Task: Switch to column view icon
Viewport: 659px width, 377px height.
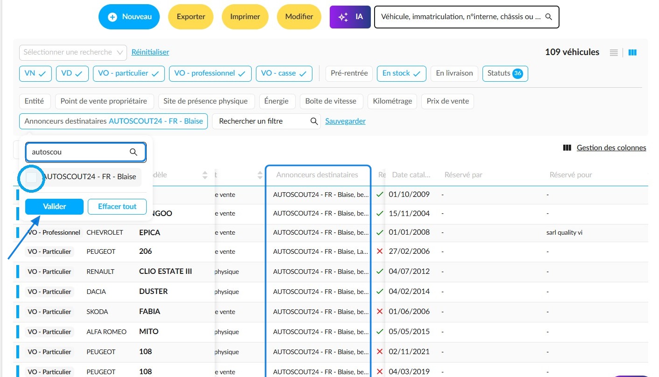Action: point(632,53)
